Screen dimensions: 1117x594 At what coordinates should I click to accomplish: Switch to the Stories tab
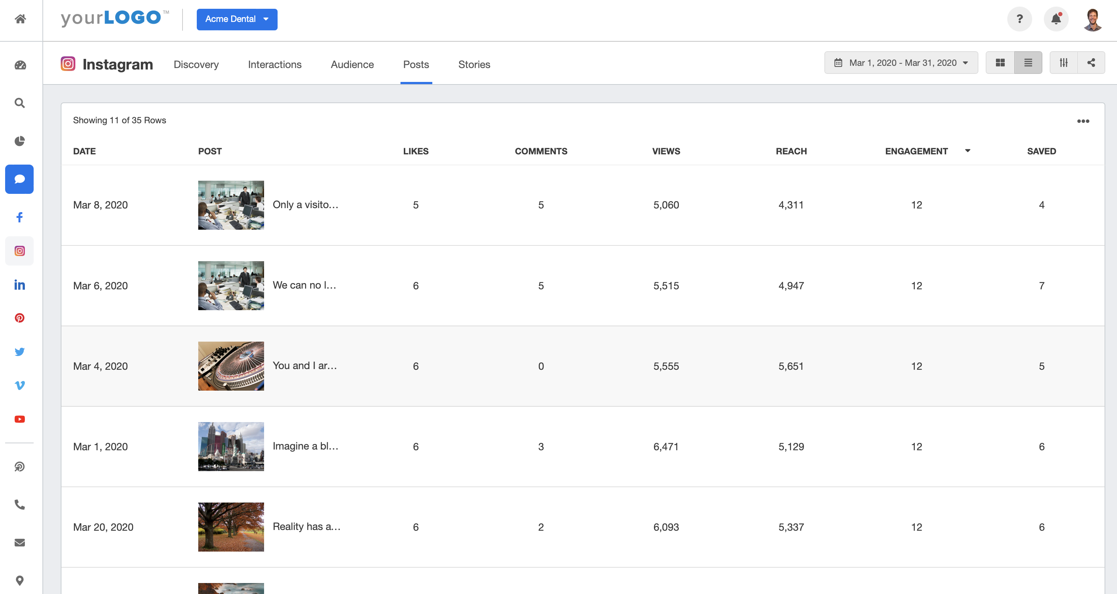point(474,65)
